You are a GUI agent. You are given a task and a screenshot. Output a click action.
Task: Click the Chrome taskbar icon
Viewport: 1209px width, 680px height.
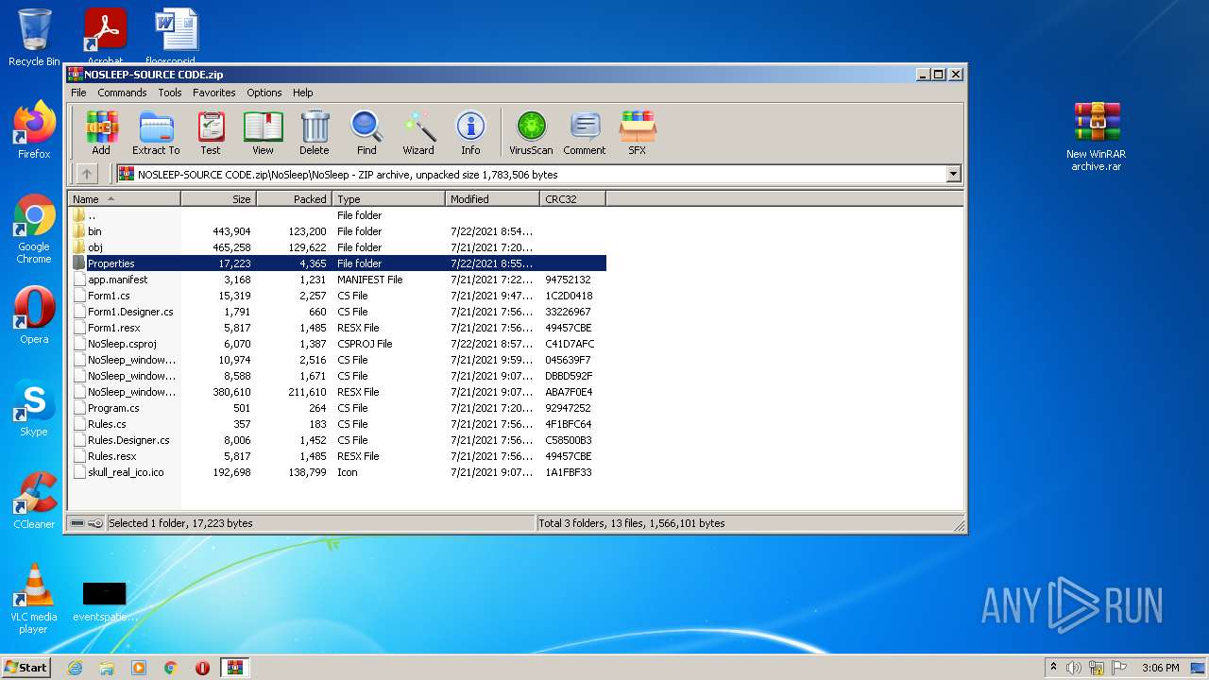click(x=170, y=668)
